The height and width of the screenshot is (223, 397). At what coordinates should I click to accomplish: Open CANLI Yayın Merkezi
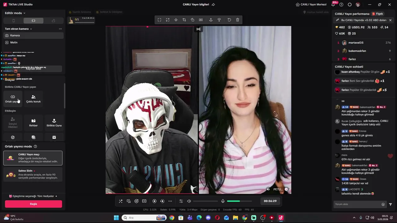pyautogui.click(x=311, y=5)
